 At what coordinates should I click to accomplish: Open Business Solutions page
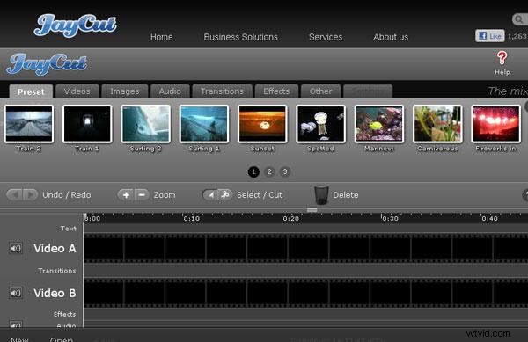[241, 37]
